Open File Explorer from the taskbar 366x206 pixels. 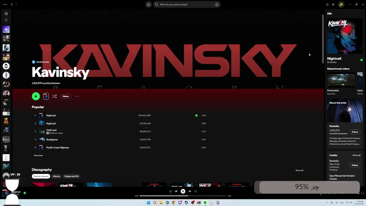coord(161,203)
